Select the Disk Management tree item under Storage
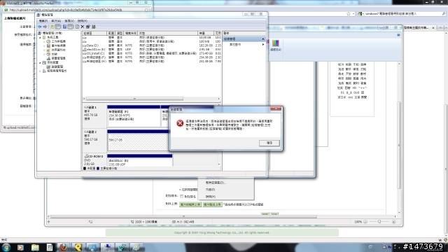Screen dimensions: 448x252 click(x=55, y=66)
